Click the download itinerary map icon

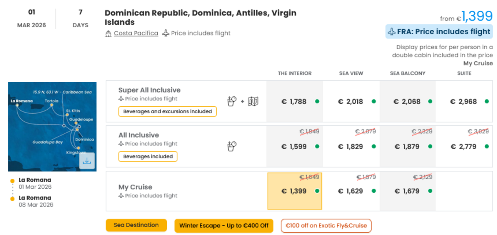coord(87,161)
